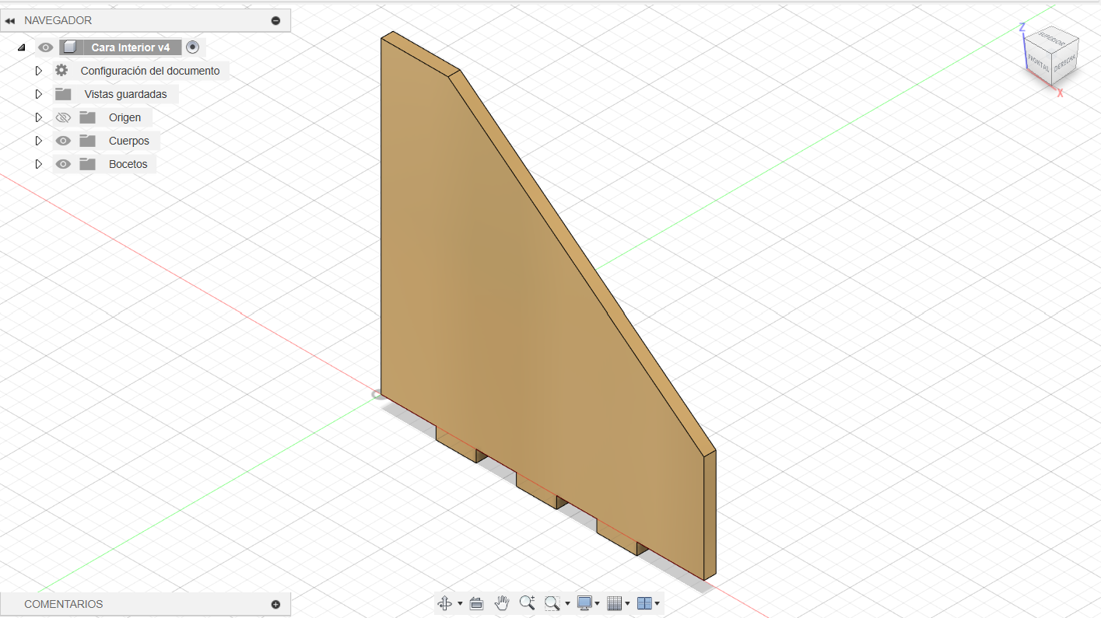Image resolution: width=1101 pixels, height=618 pixels.
Task: Add a comment with the COMENTARIOS plus button
Action: (x=275, y=604)
